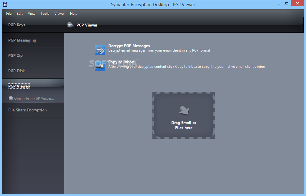Click Open File in PGP Viewer link
The height and width of the screenshot is (196, 306).
(x=34, y=98)
